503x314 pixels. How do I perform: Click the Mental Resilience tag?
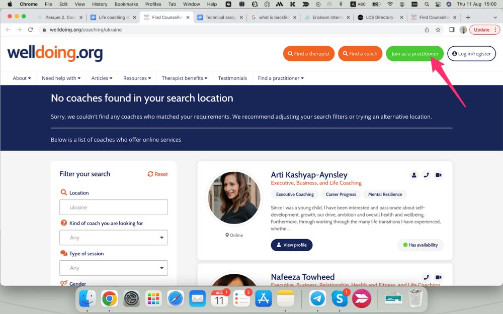point(385,194)
